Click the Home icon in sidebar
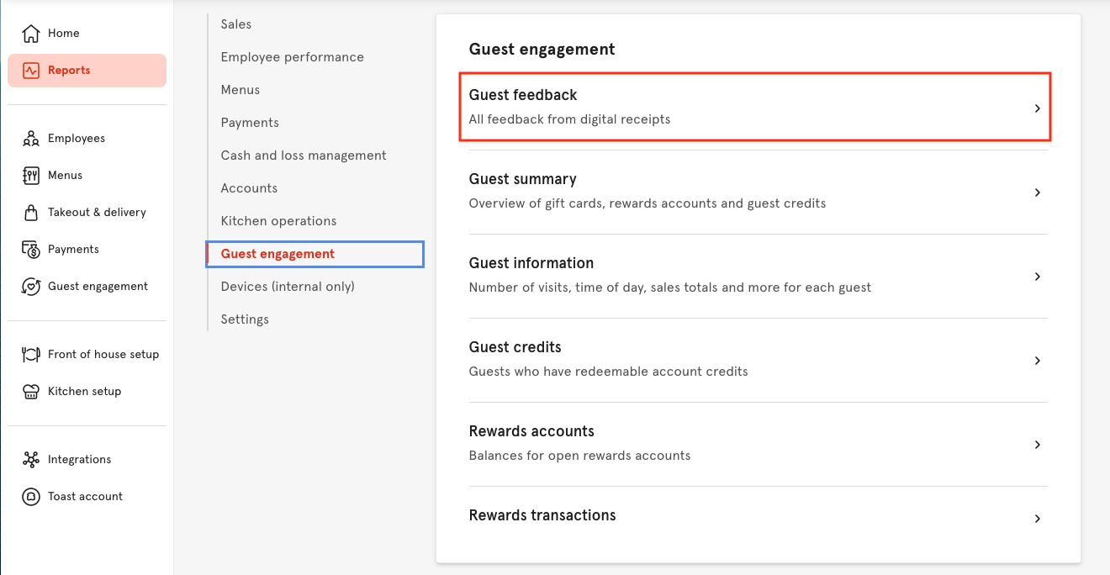 (x=30, y=33)
